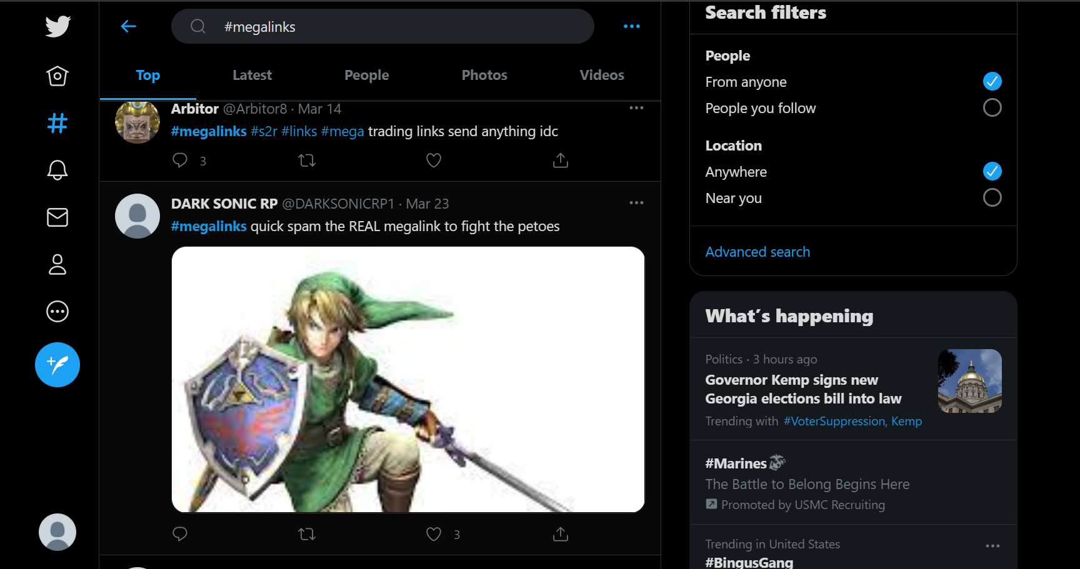Open the #VoterSuppression trending link
This screenshot has height=569, width=1080.
tap(834, 421)
